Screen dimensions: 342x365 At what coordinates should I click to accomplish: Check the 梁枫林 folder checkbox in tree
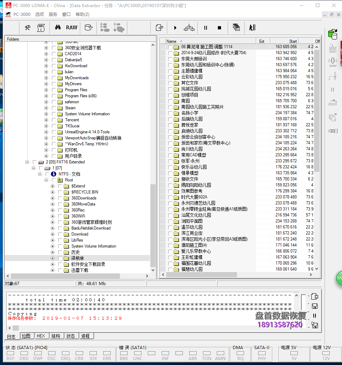(60, 258)
